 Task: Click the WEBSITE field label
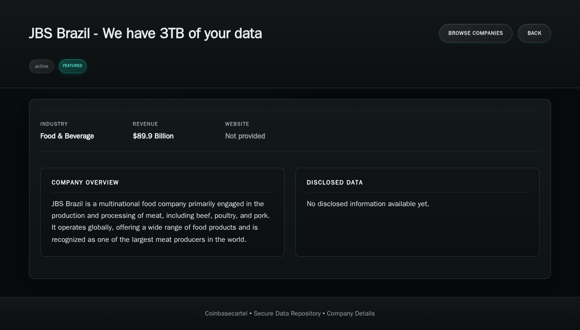coord(237,124)
